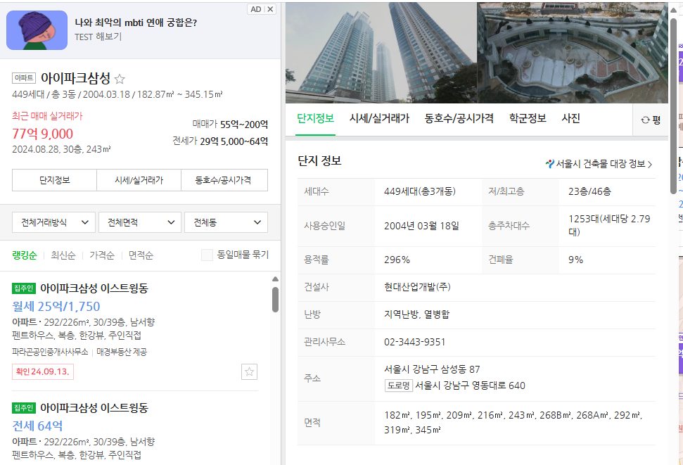This screenshot has height=465, width=683.
Task: Enable the 동일매물 묶기 checkbox
Action: point(207,255)
